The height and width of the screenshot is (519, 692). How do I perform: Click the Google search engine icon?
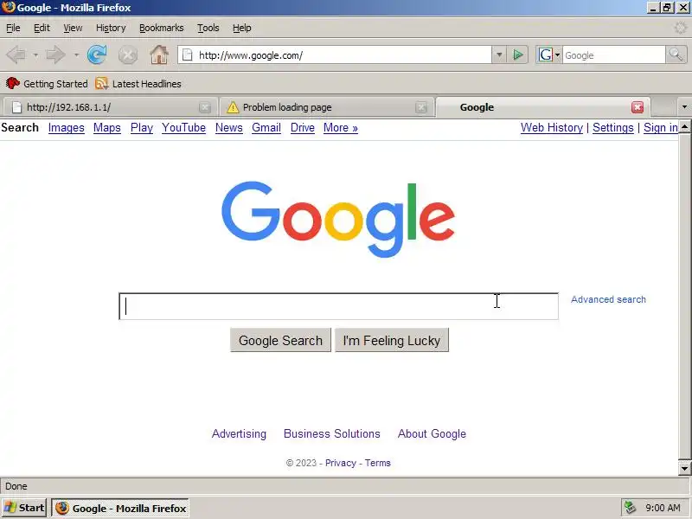tap(546, 55)
